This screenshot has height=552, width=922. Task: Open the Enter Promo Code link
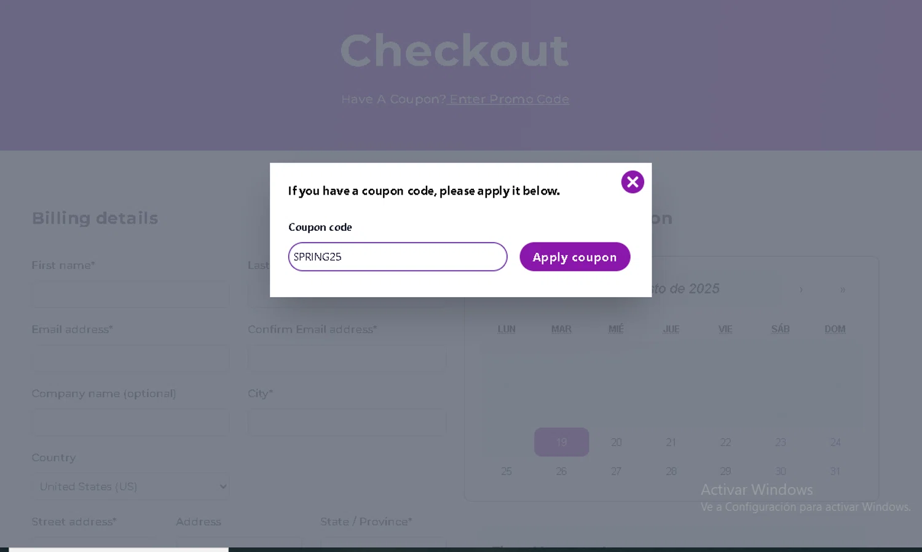[509, 99]
